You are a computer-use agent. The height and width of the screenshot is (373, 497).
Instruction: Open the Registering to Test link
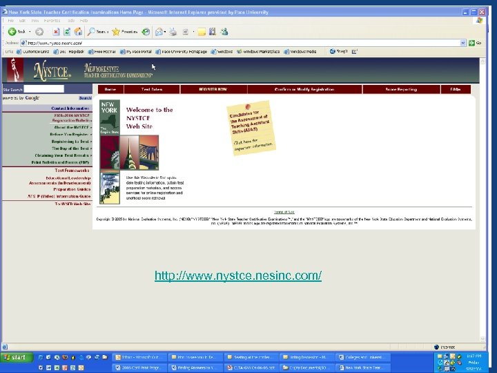pos(72,142)
